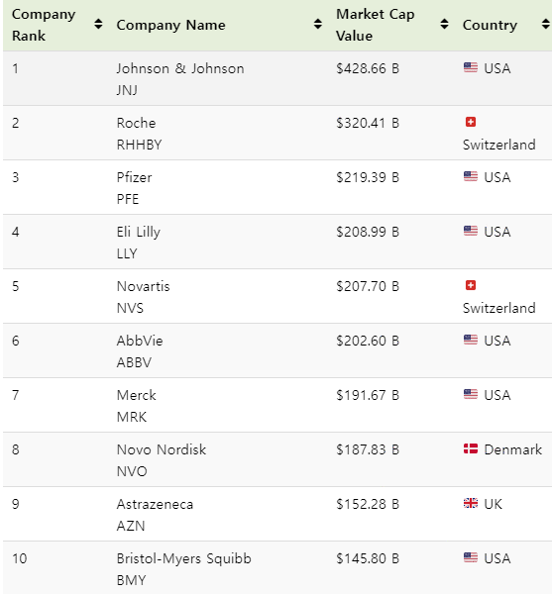Toggle sort arrows next to Country
Image resolution: width=552 pixels, height=594 pixels.
[x=545, y=24]
